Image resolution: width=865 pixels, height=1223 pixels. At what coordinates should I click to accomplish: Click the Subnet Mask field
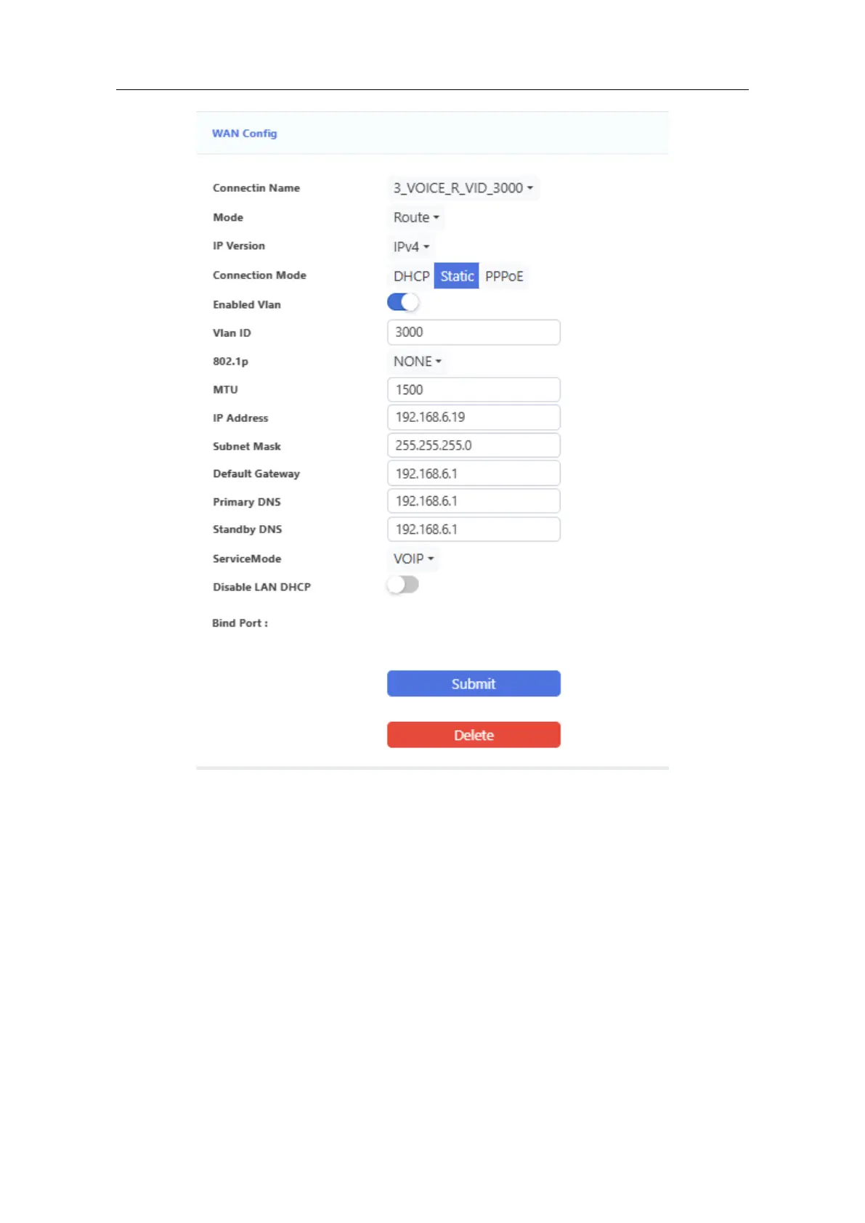(x=474, y=446)
